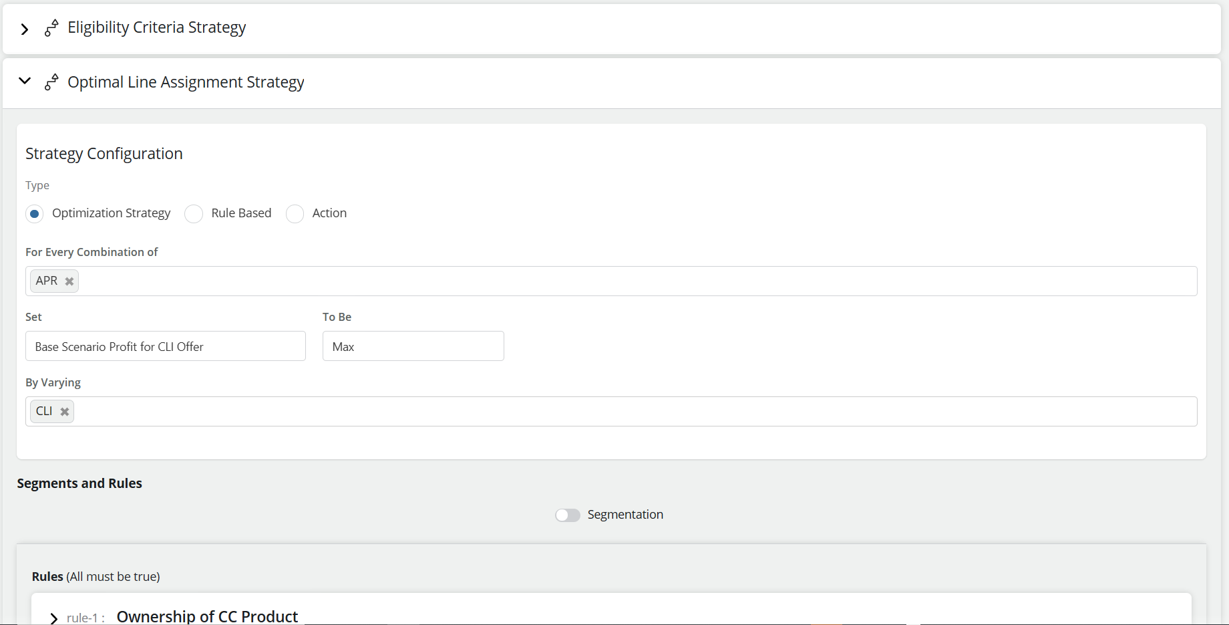Enable the Segmentation toggle

(568, 515)
